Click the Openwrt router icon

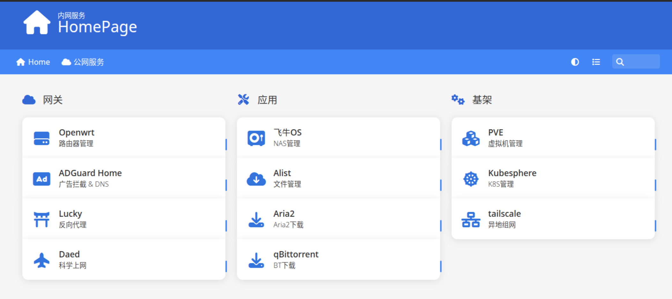41,138
